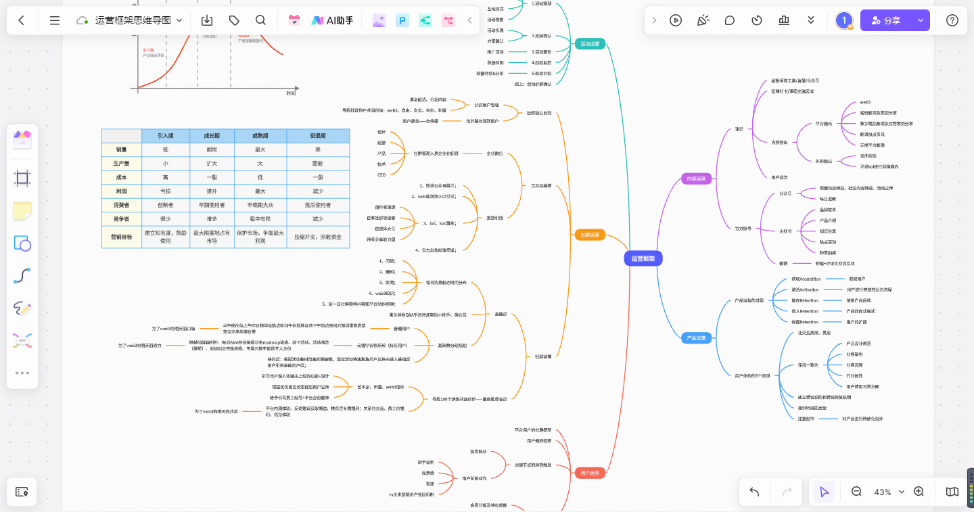Open the more tools ellipsis menu
This screenshot has width=974, height=512.
coord(22,373)
